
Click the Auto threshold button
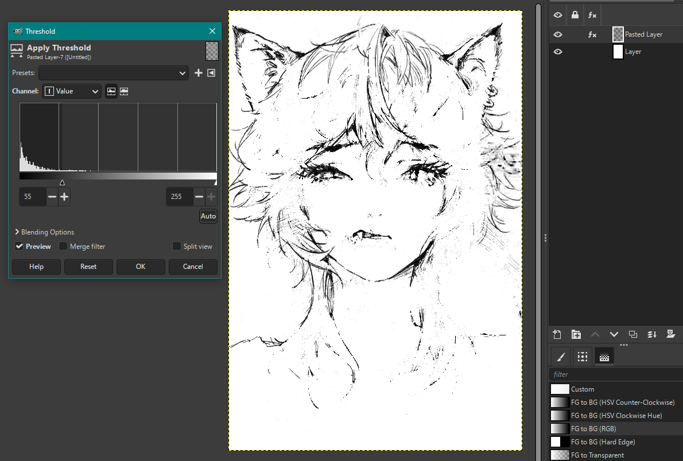coord(208,216)
